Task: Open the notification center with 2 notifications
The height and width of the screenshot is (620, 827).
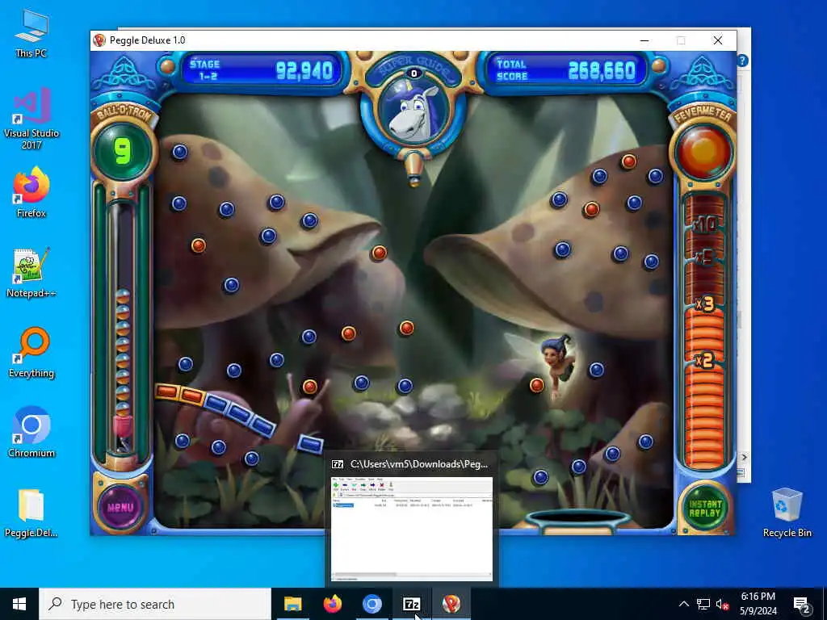Action: tap(802, 605)
